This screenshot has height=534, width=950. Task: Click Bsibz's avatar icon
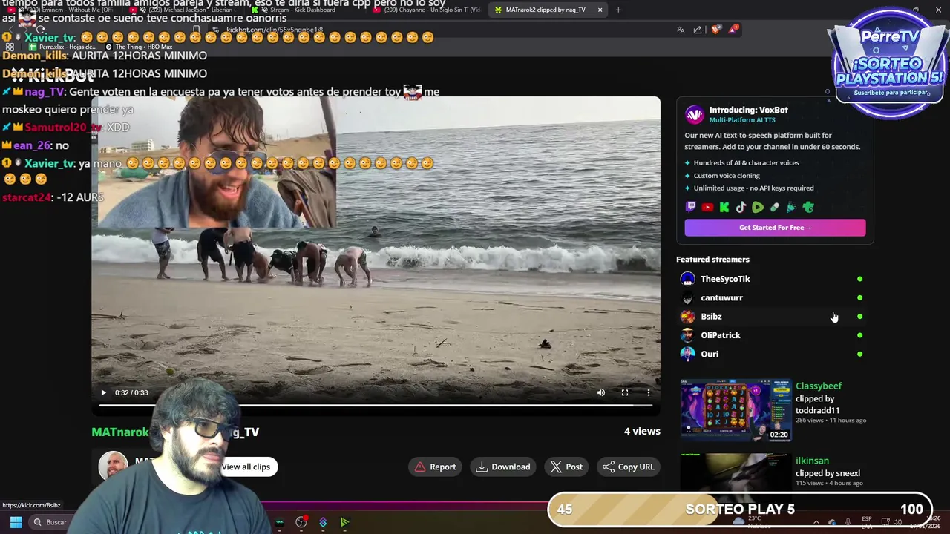click(688, 317)
